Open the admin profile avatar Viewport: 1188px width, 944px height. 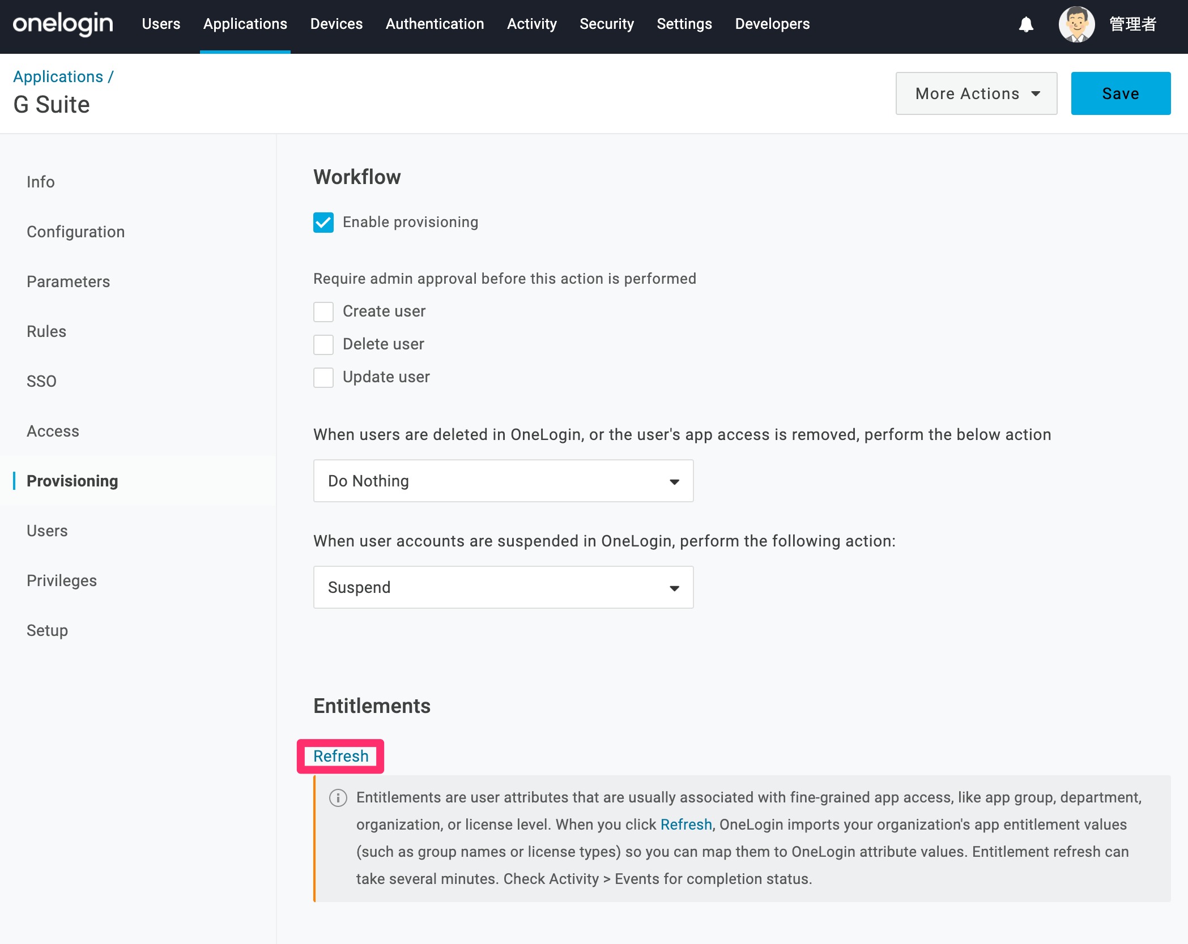1076,24
